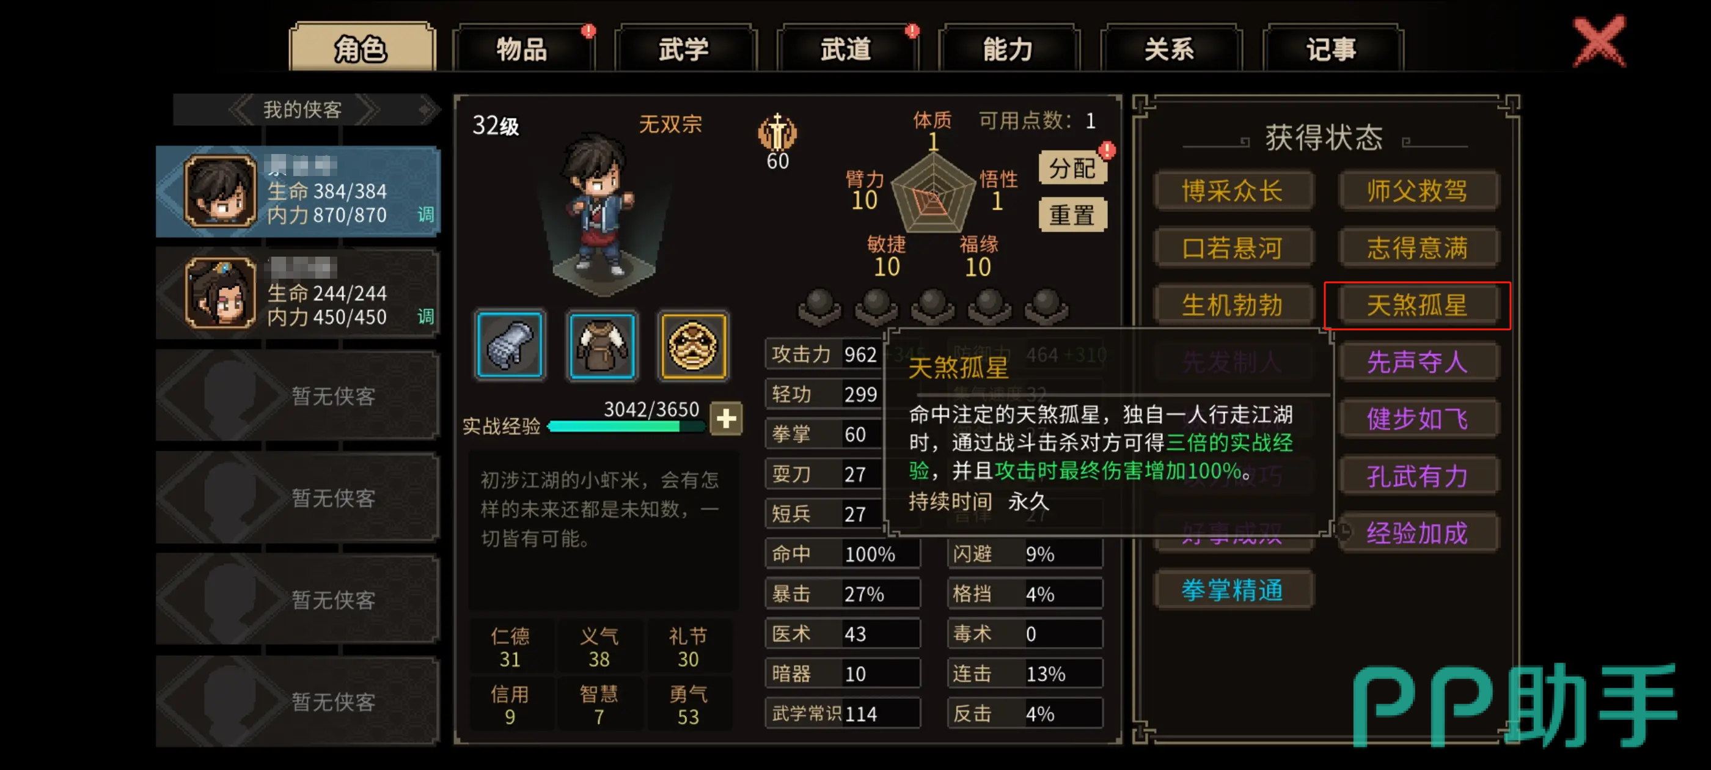The height and width of the screenshot is (770, 1711).
Task: Select the golden mask accessory slot
Action: click(x=693, y=345)
